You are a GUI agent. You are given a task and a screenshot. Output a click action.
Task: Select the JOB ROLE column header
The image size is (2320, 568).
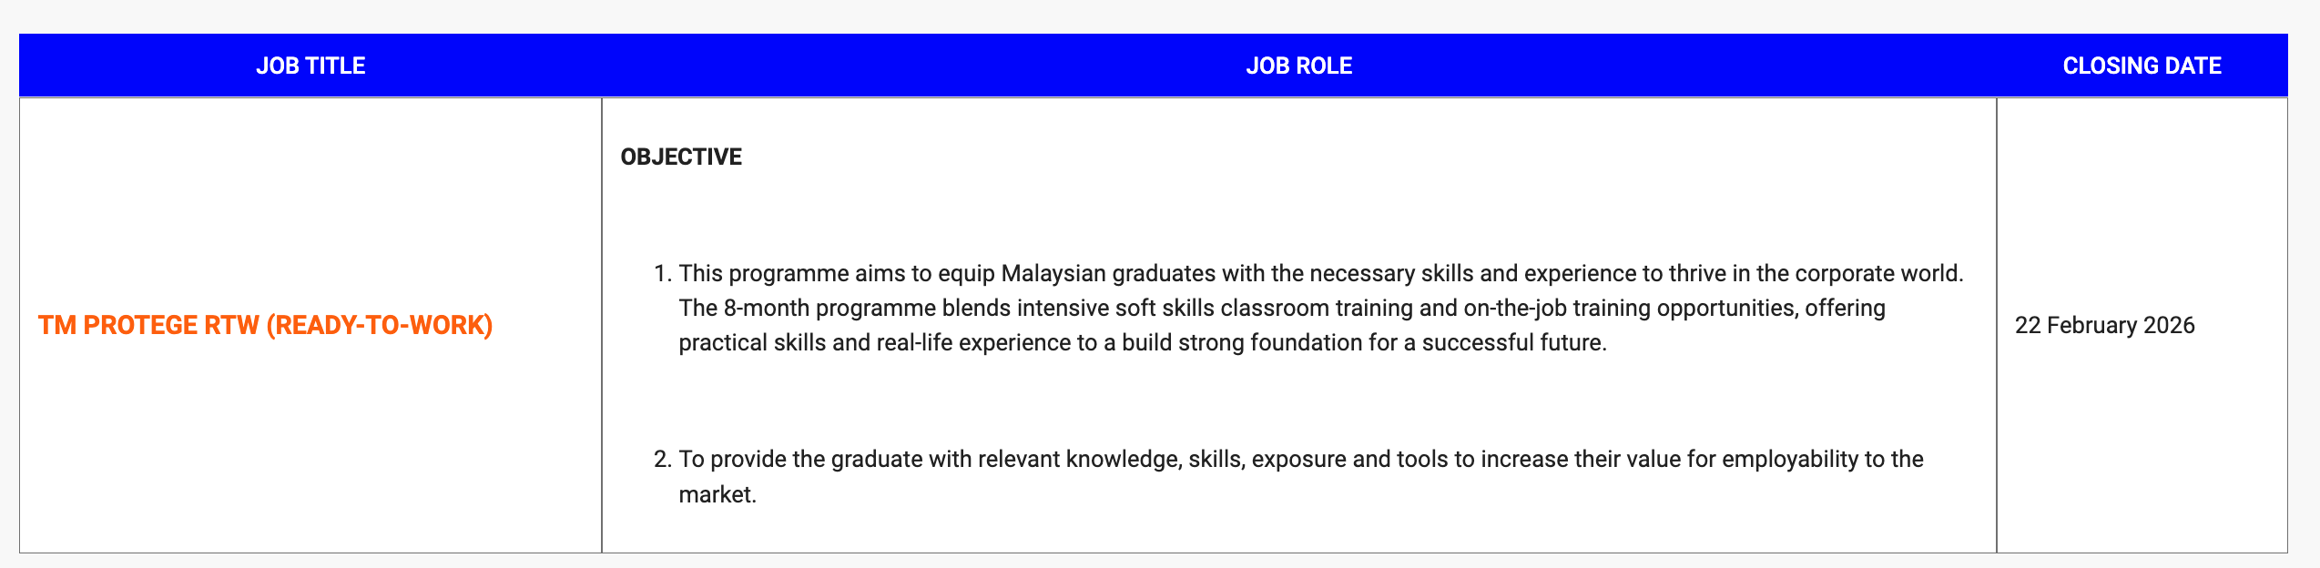[1298, 66]
